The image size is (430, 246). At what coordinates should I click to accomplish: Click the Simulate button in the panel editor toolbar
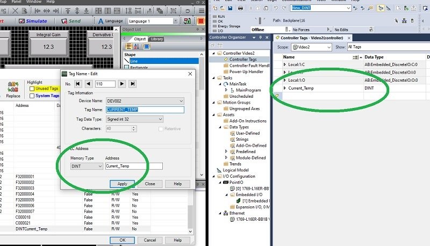33,21
